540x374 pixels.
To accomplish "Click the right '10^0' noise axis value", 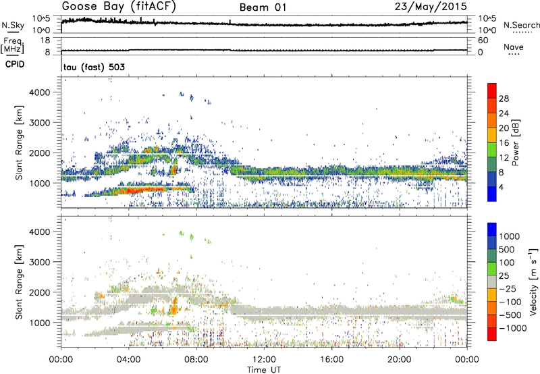I will point(487,30).
